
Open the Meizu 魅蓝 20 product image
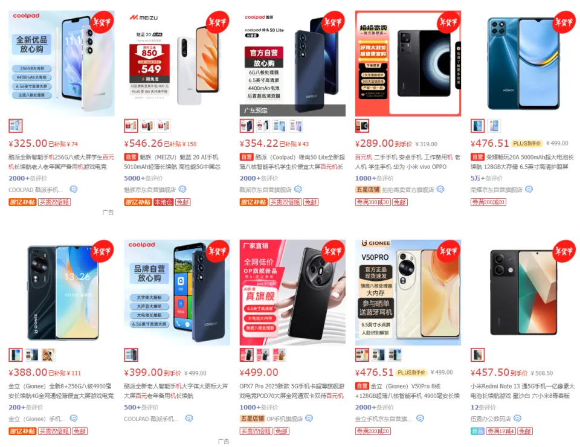click(x=177, y=63)
